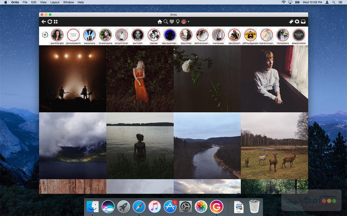The image size is (347, 216).
Task: Open the user account menu bar icon
Action: 327,2
